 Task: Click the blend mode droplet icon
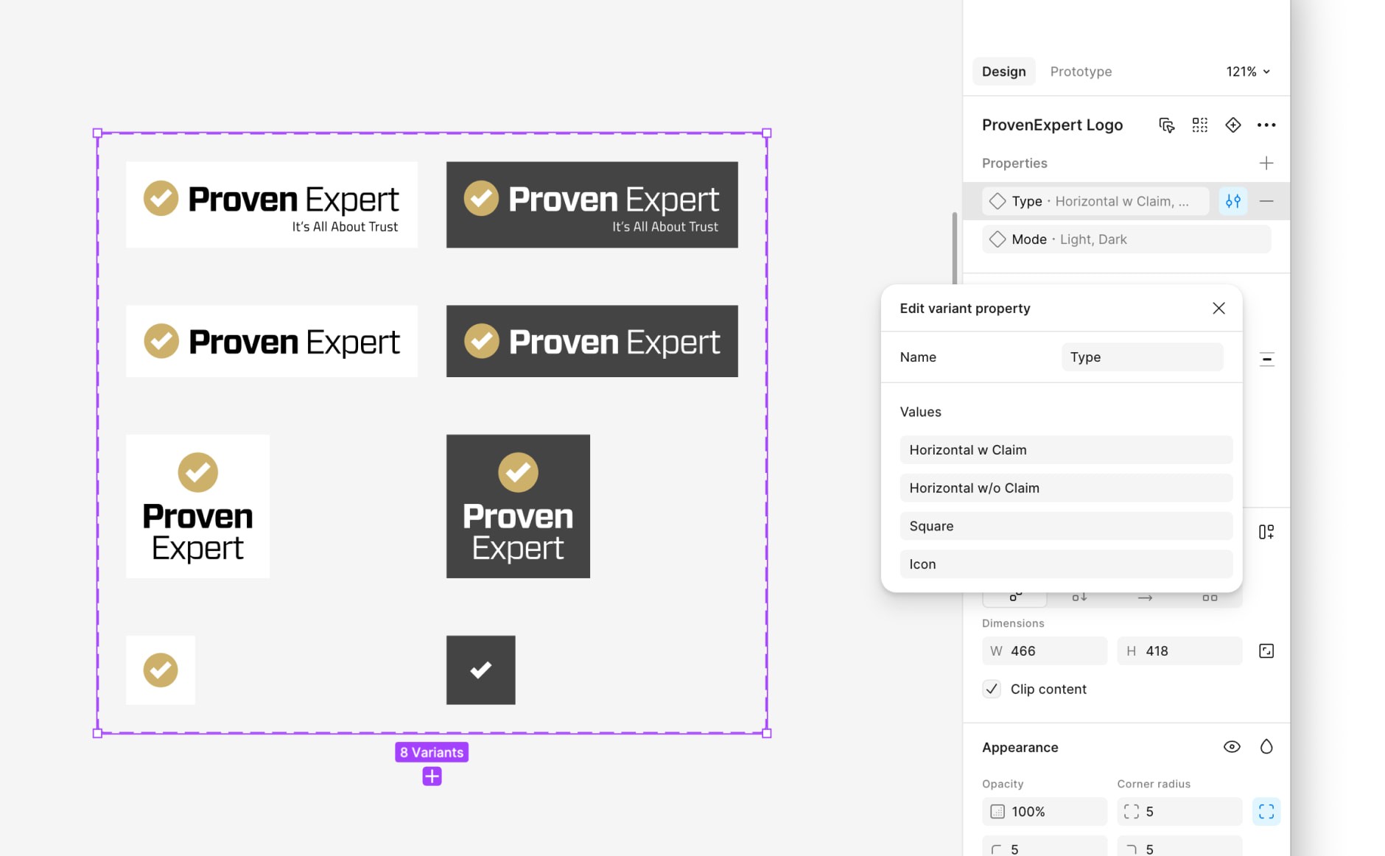pyautogui.click(x=1266, y=747)
